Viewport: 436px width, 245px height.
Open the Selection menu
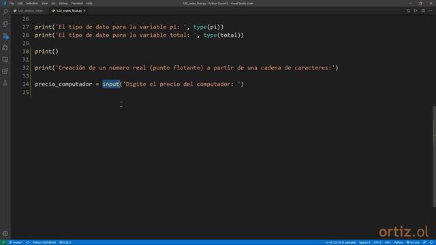click(x=32, y=3)
